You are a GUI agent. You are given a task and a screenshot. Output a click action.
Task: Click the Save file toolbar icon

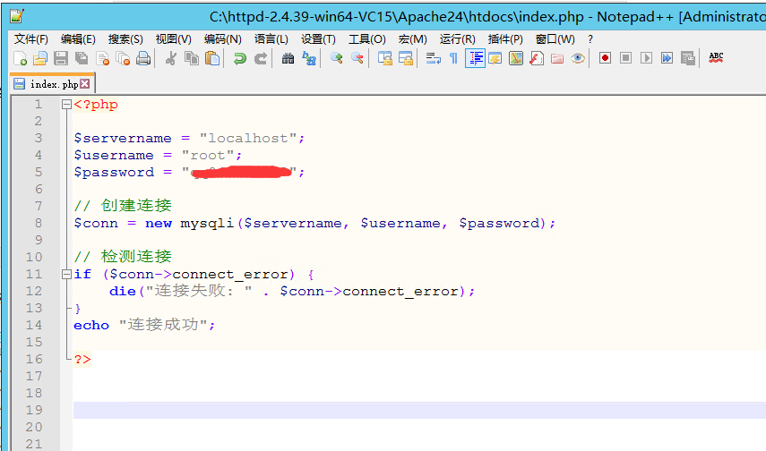61,58
